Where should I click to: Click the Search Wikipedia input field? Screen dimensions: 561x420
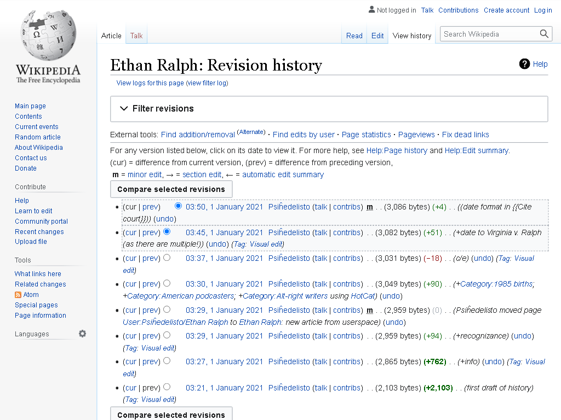(x=490, y=34)
